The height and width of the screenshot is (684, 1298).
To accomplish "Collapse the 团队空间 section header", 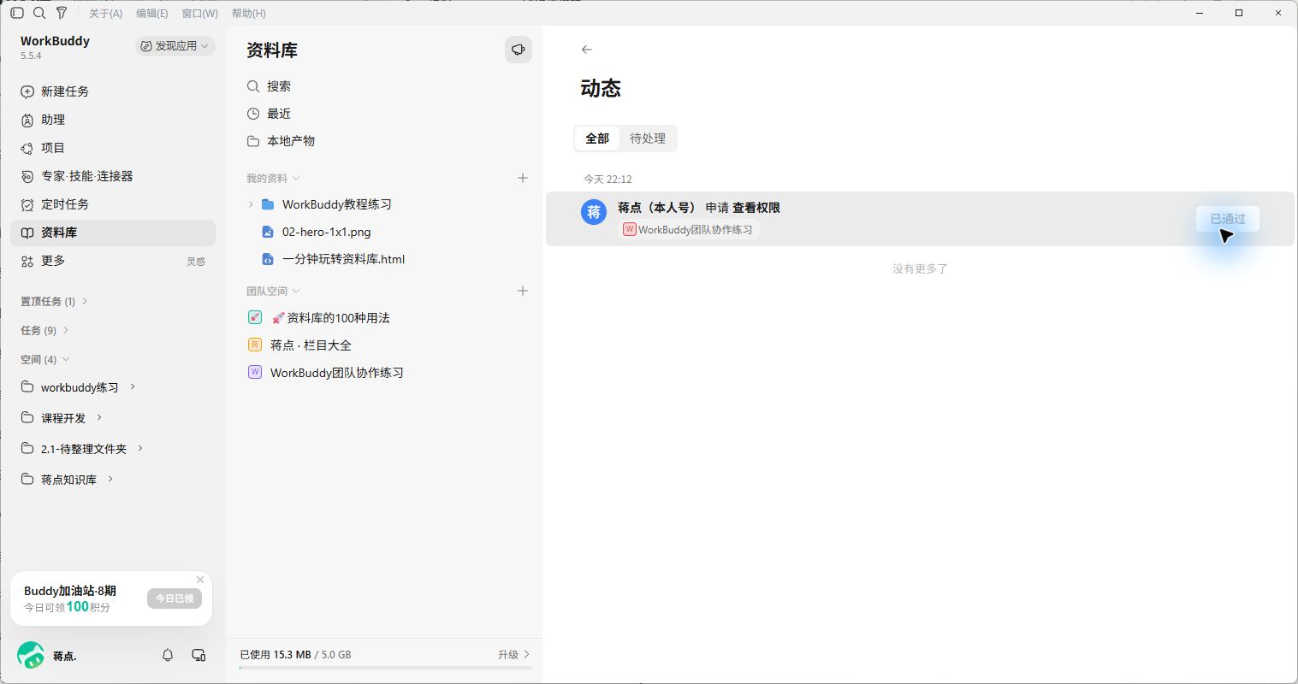I will 273,291.
